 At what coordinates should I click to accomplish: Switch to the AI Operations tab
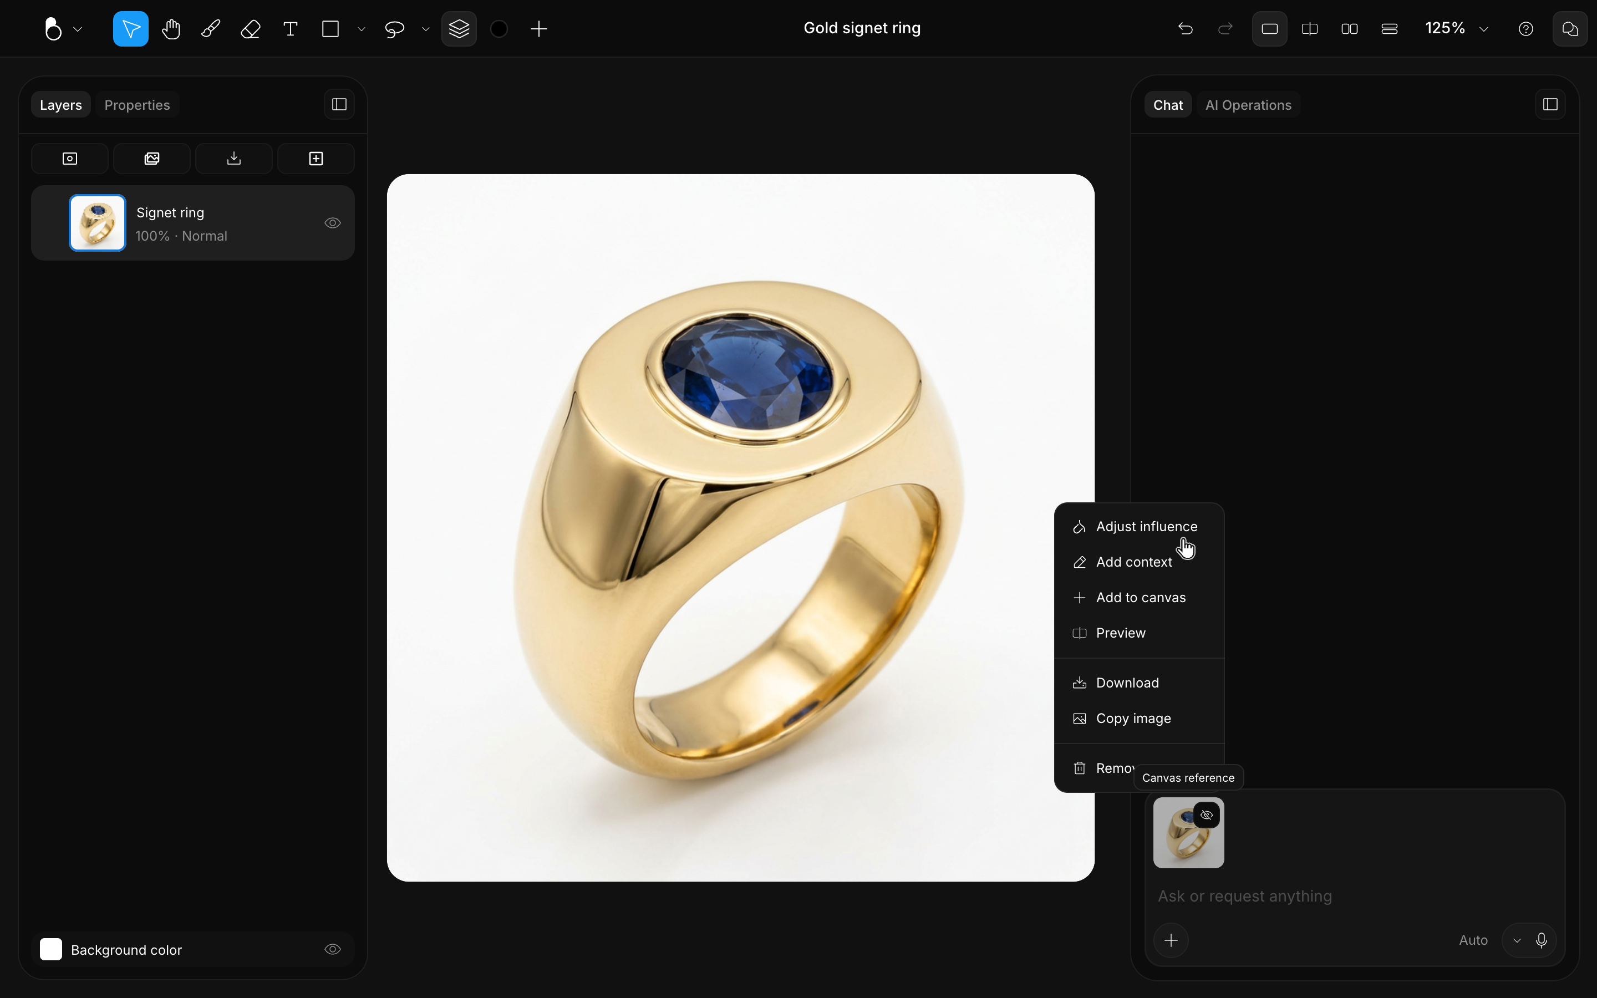[x=1248, y=105]
